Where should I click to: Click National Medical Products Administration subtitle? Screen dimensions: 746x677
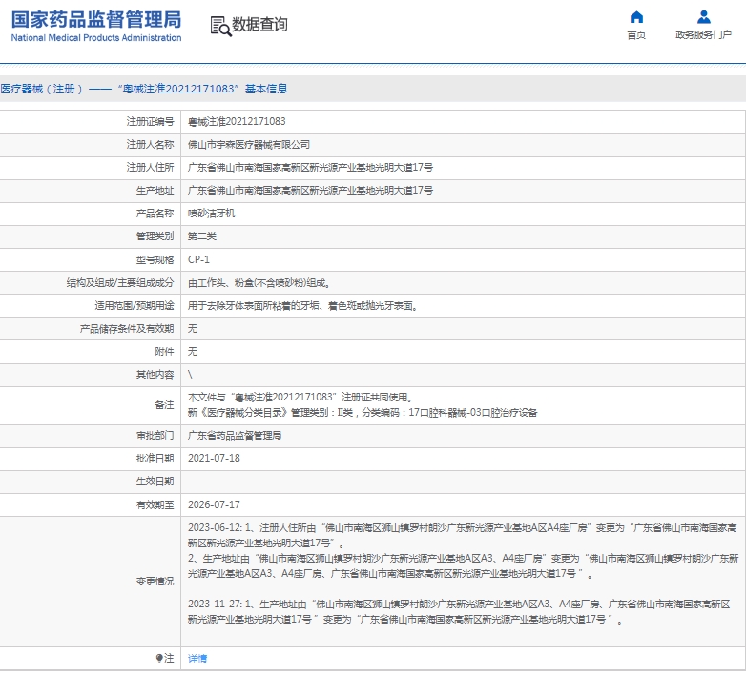pos(96,37)
